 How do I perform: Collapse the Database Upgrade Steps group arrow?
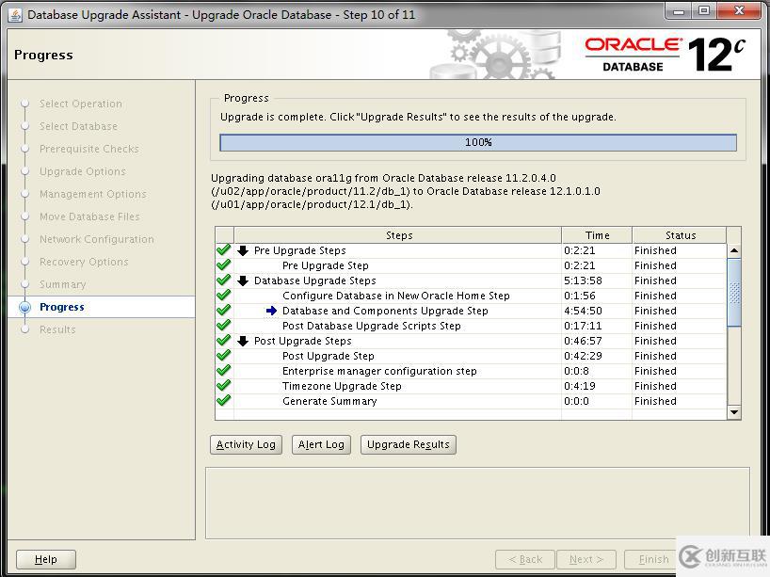point(243,280)
